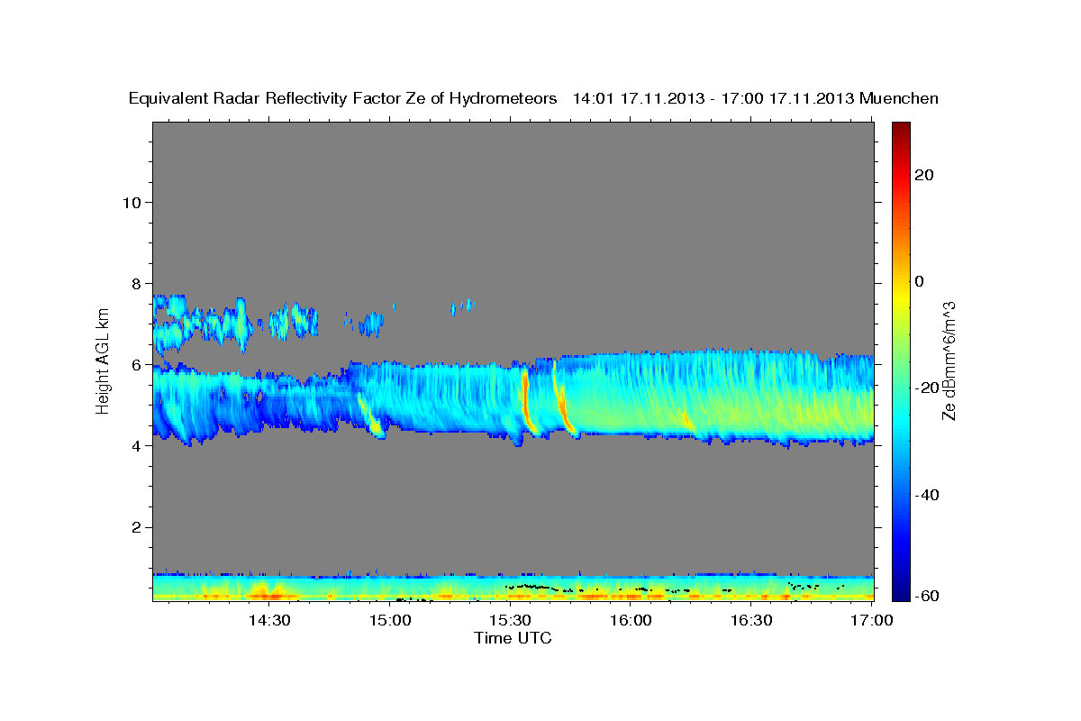Click the plot title 'Equivalent Radar Reflectivity Factor Ze of Hydrometeors'

tap(343, 98)
